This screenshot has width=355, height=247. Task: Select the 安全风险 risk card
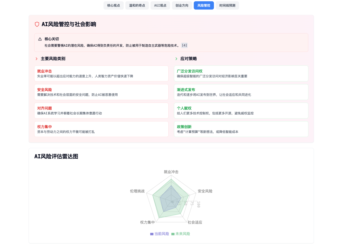pyautogui.click(x=101, y=92)
